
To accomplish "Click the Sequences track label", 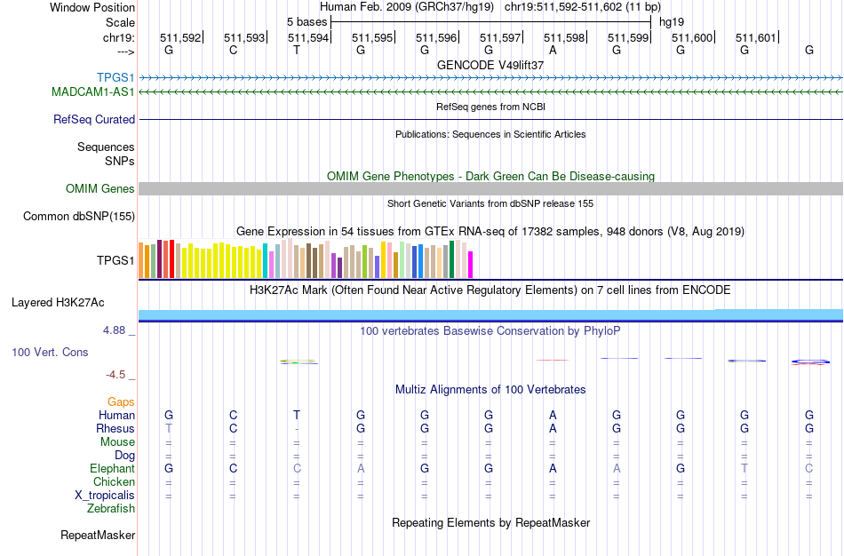I will (x=106, y=147).
